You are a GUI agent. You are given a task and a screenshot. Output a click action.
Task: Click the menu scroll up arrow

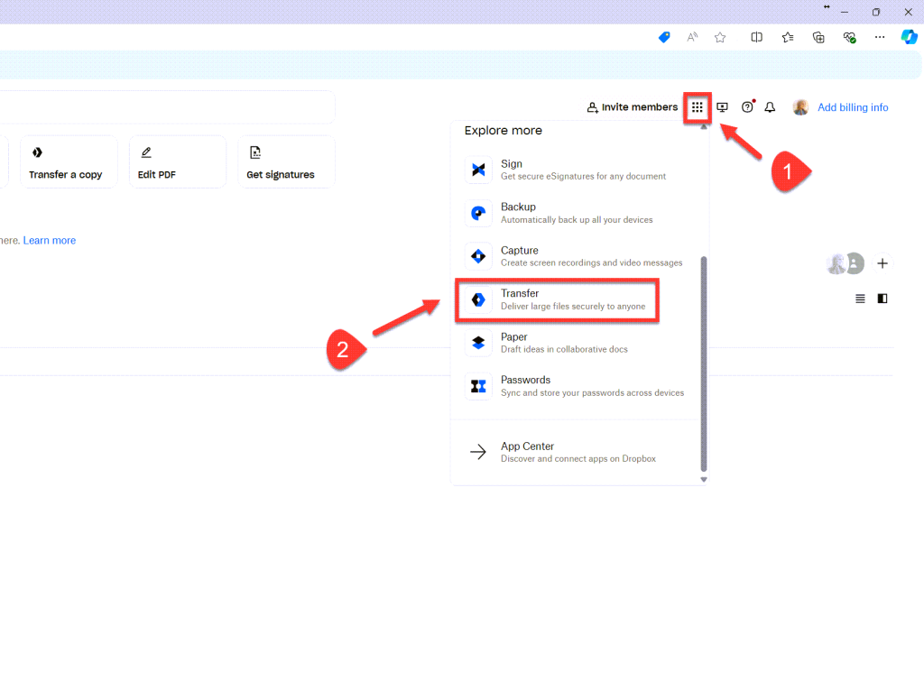[x=704, y=126]
